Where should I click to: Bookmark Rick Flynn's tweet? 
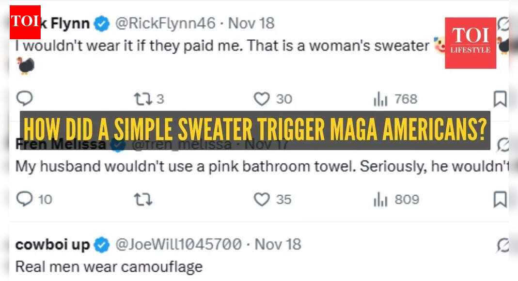(x=500, y=98)
